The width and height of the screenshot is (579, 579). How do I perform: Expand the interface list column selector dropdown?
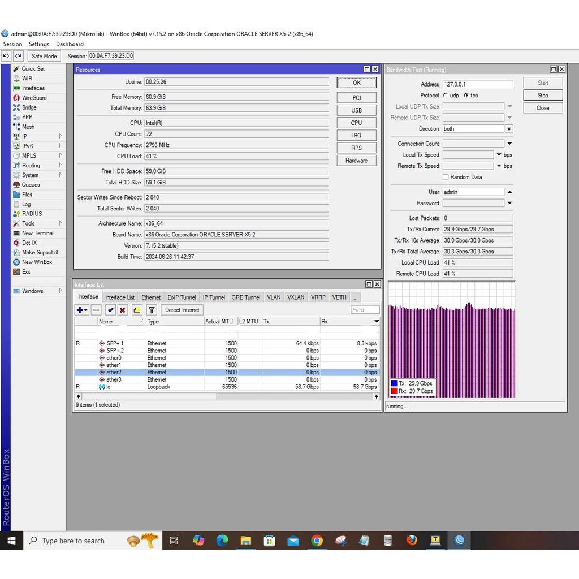(x=377, y=321)
